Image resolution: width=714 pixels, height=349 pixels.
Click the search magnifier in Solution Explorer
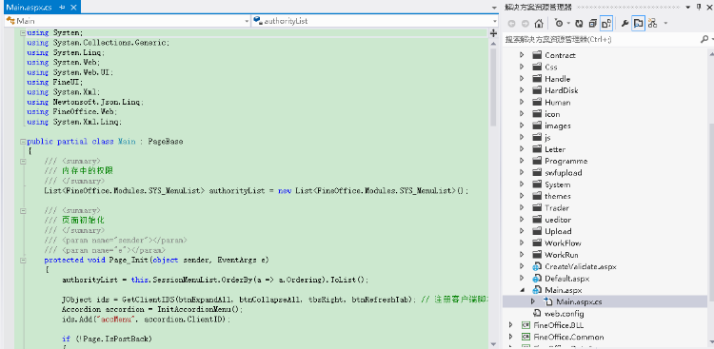click(704, 40)
